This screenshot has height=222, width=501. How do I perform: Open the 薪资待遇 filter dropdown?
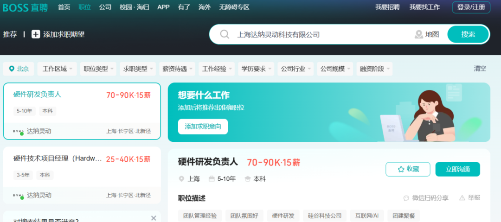click(177, 69)
